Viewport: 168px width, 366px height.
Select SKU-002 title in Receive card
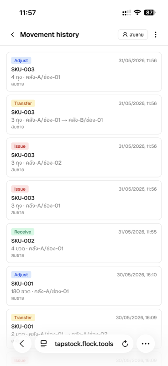coord(23,241)
